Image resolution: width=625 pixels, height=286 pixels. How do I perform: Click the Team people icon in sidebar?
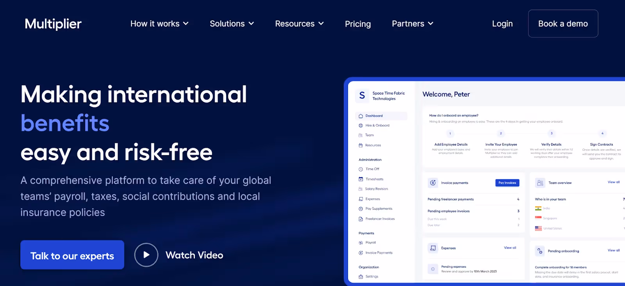point(361,135)
